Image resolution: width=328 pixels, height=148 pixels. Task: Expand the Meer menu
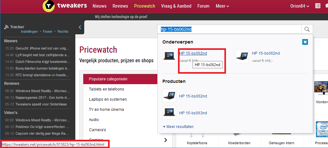pos(222,6)
